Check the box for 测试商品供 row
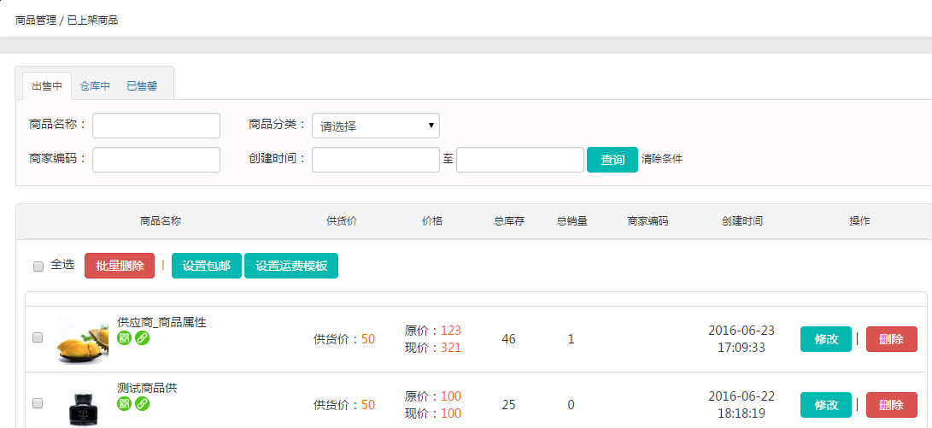The height and width of the screenshot is (428, 932). tap(38, 402)
